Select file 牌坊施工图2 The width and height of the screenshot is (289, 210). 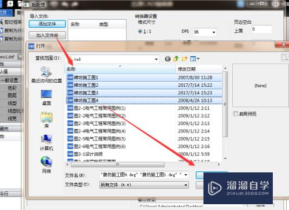coord(144,85)
